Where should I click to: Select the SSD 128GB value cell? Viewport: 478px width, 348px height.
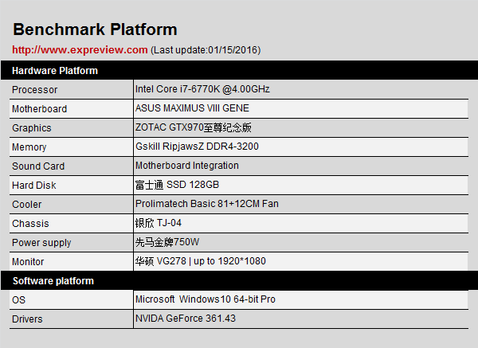pos(177,185)
